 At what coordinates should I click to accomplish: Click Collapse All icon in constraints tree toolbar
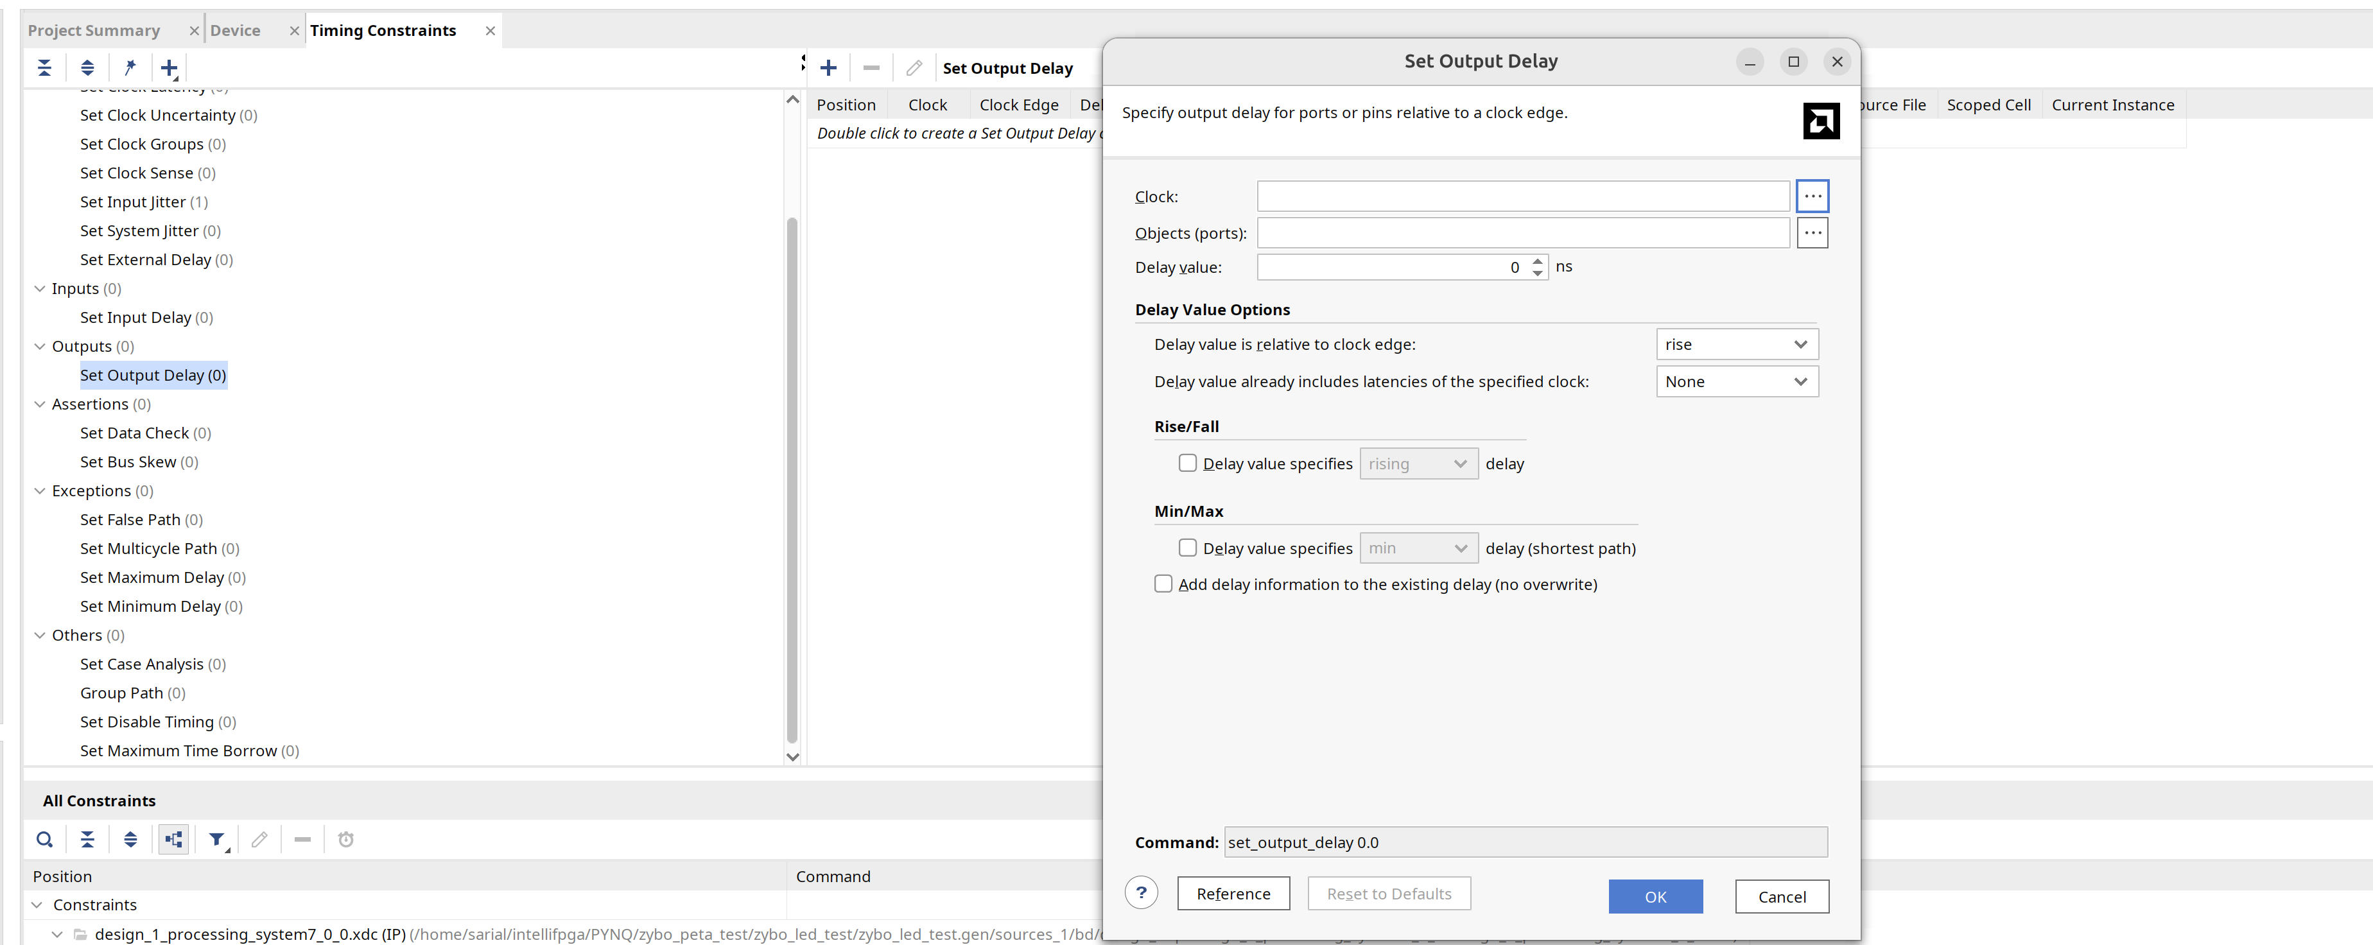(x=44, y=67)
